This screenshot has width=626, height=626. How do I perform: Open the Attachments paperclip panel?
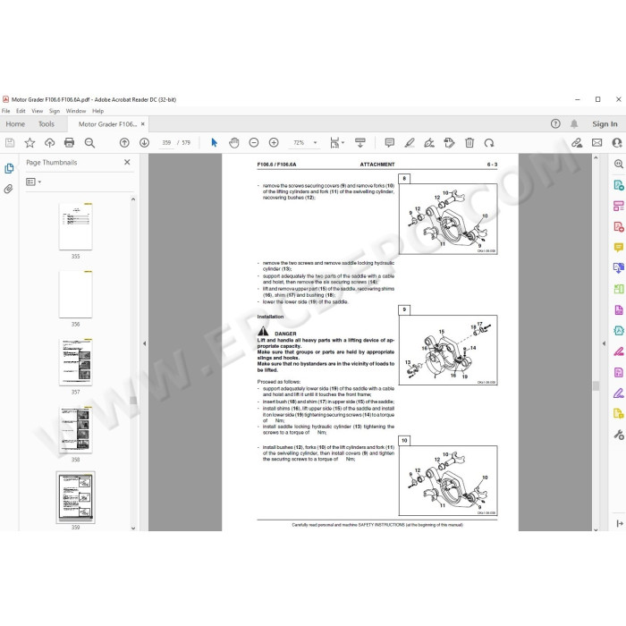click(8, 189)
